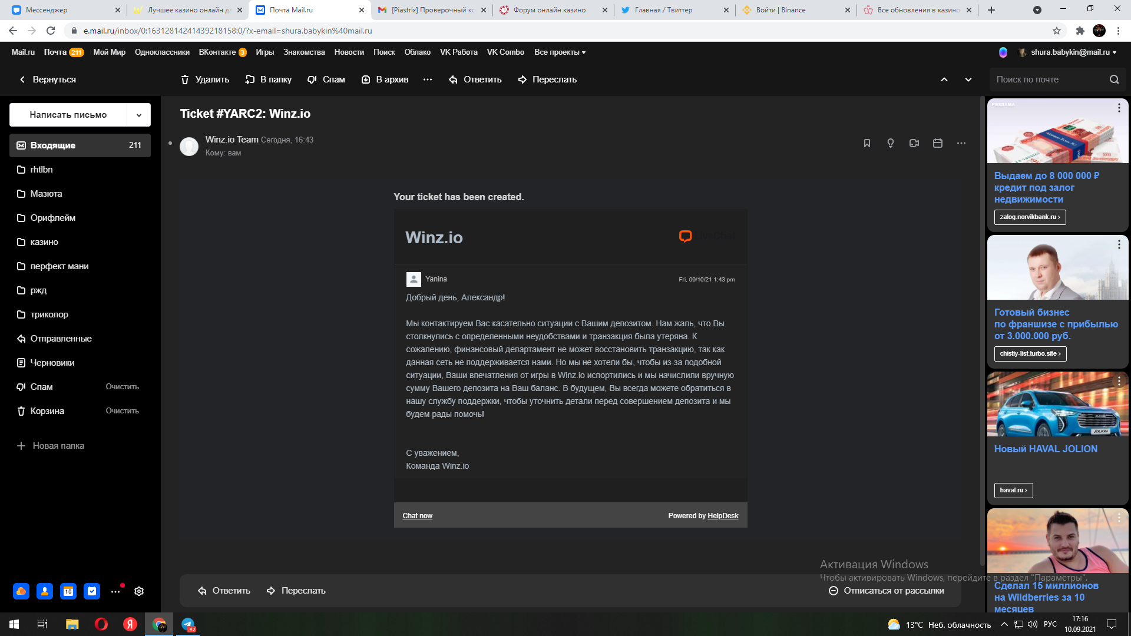Click the Marusia assistant icon in the header

(1003, 52)
